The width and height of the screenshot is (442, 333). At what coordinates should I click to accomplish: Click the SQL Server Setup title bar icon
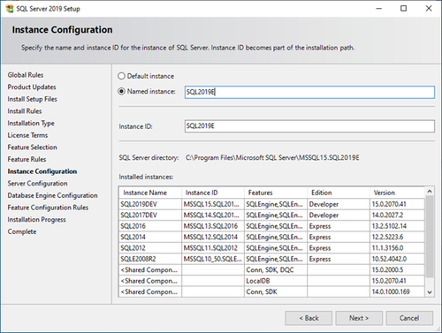click(10, 9)
